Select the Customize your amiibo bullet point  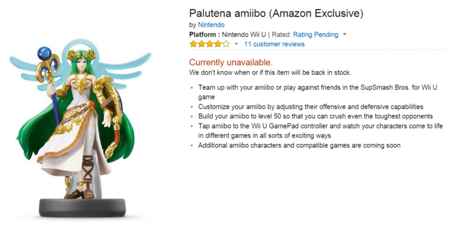pos(311,107)
